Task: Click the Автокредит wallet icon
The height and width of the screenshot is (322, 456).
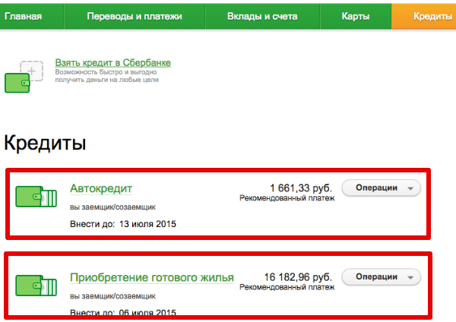Action: (x=35, y=197)
